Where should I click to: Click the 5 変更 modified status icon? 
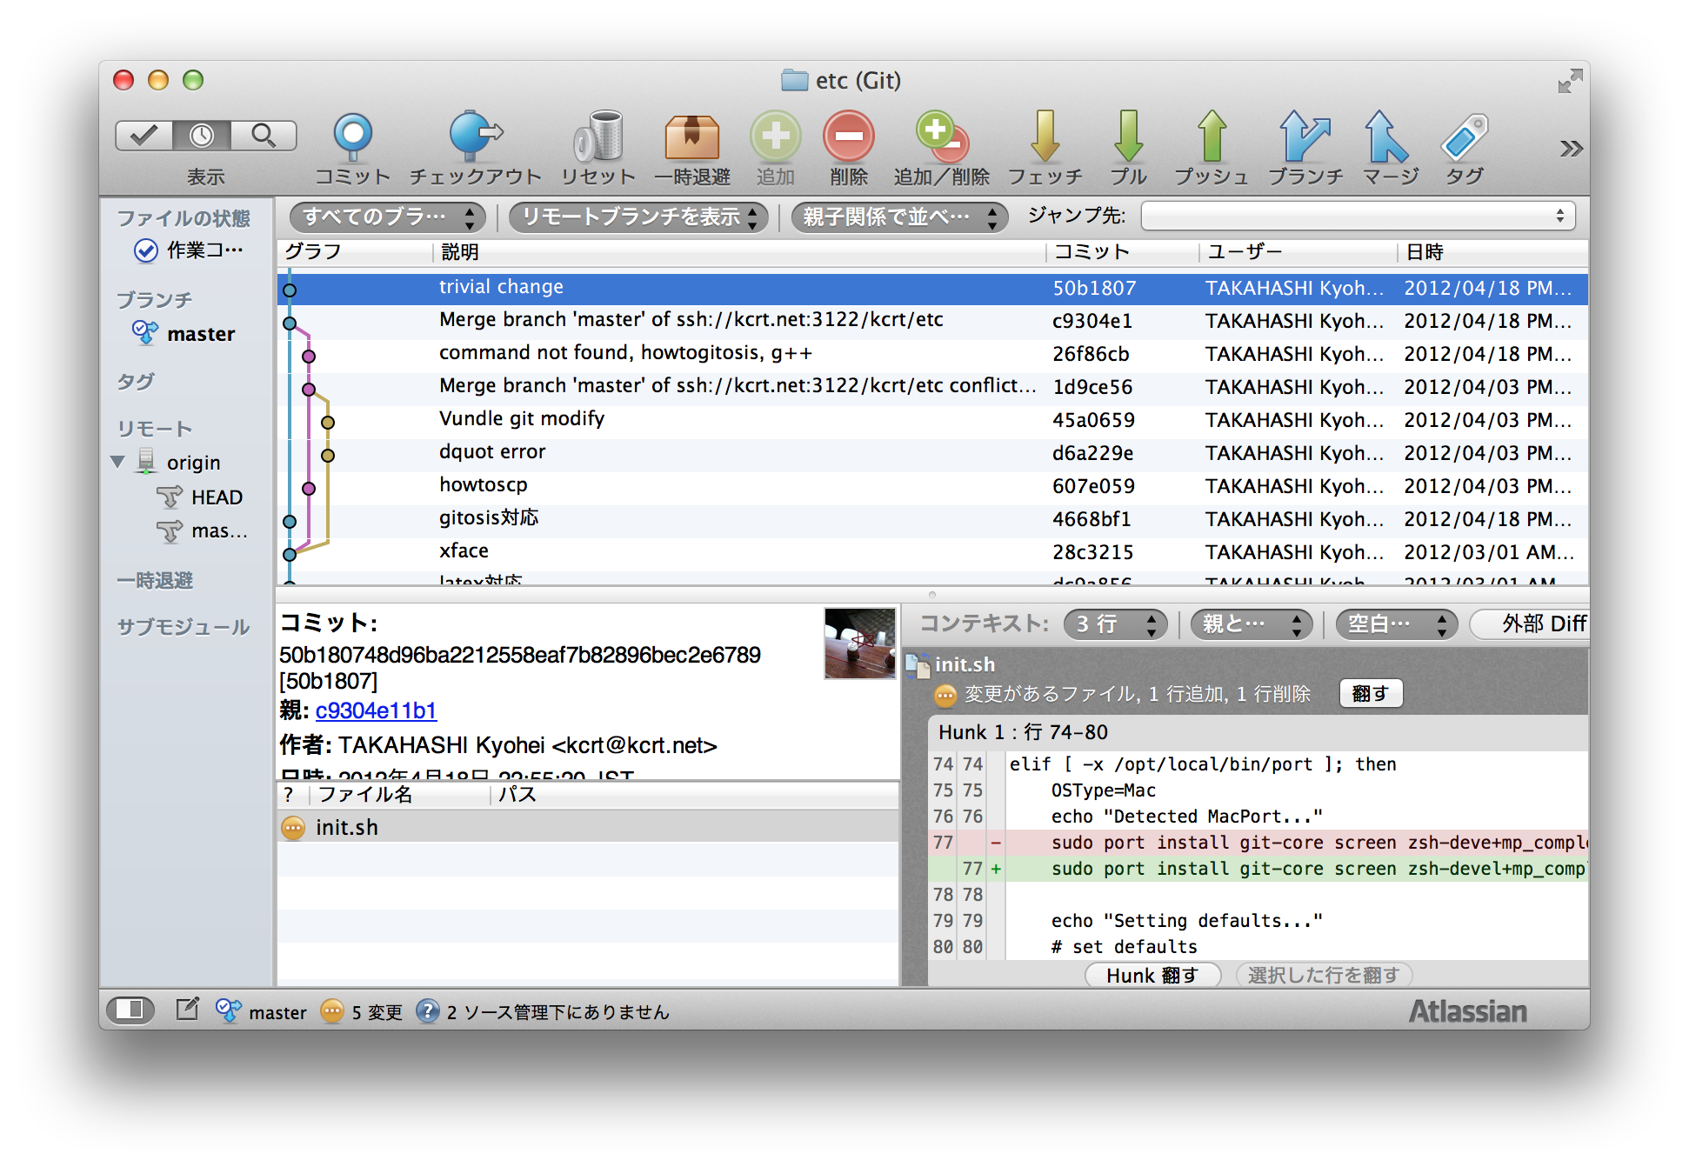pos(332,1010)
